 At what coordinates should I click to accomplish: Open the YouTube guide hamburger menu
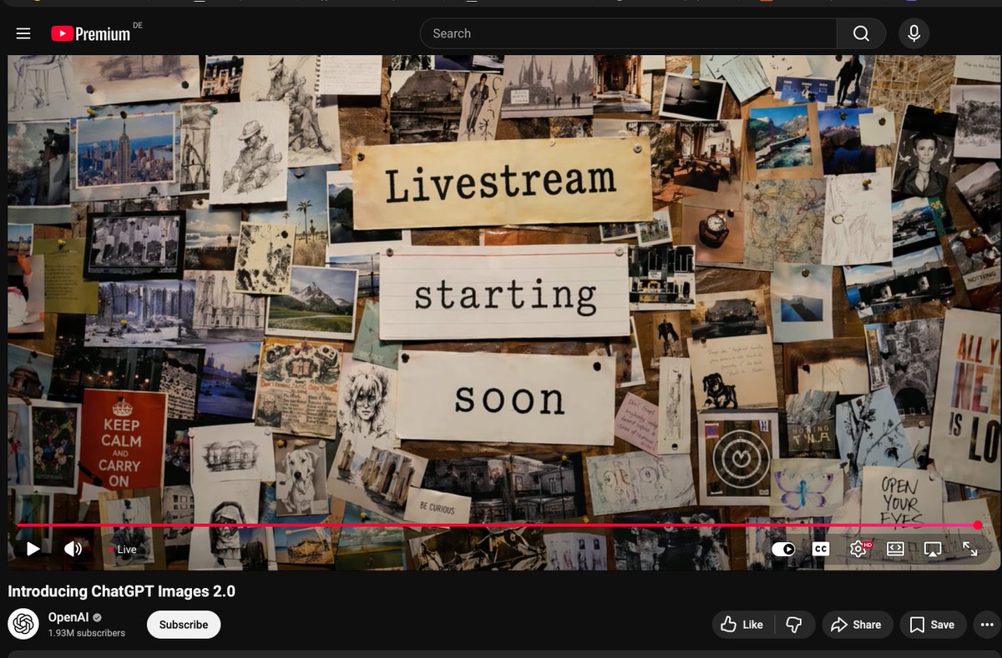tap(23, 33)
